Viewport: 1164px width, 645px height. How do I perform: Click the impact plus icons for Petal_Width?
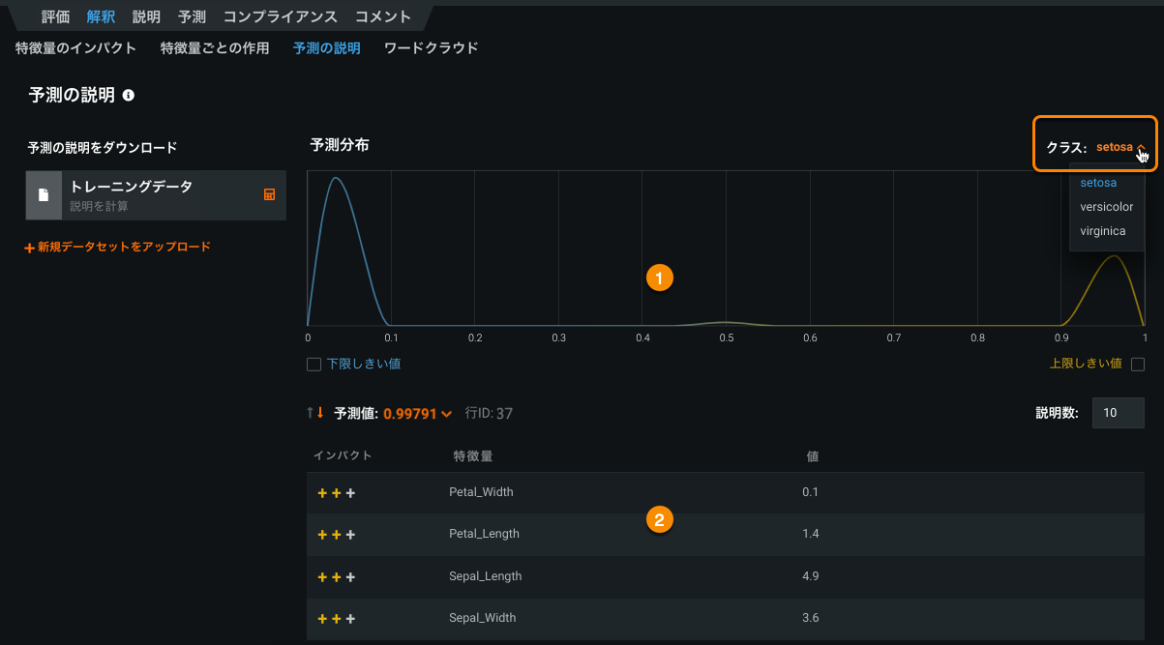(x=336, y=493)
